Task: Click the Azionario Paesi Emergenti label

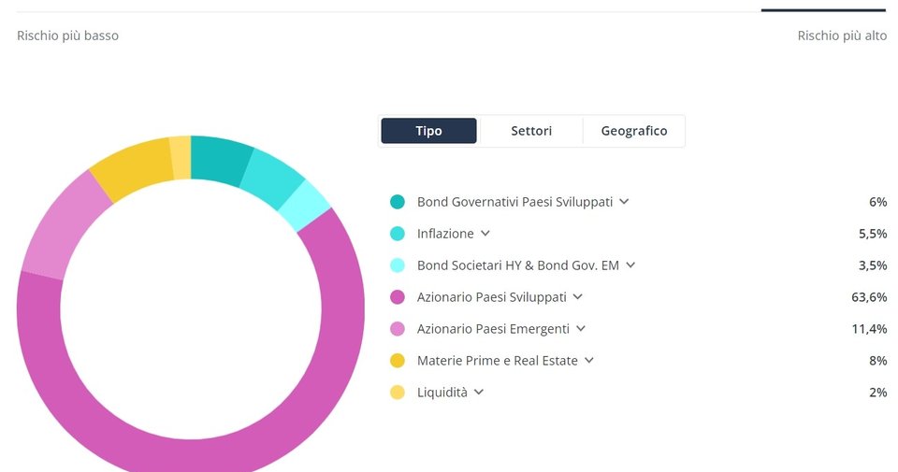Action: (493, 329)
